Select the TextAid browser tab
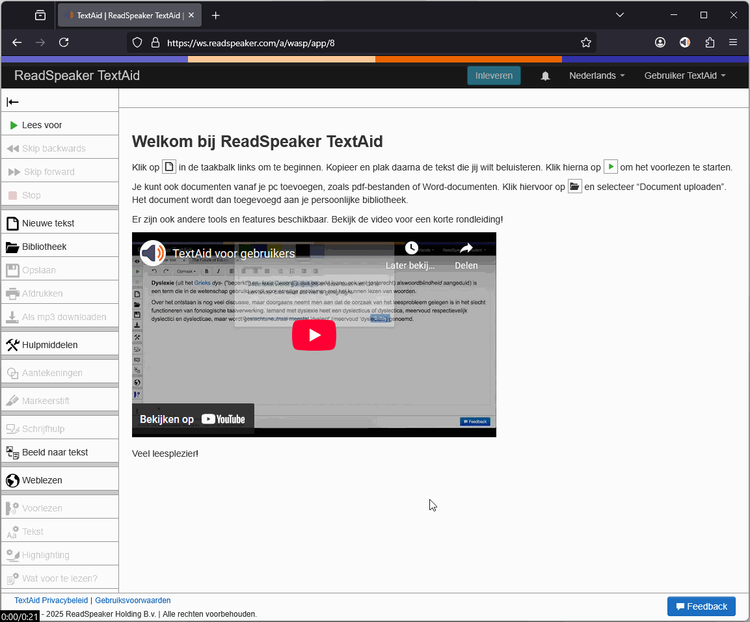The height and width of the screenshot is (622, 750). point(124,15)
